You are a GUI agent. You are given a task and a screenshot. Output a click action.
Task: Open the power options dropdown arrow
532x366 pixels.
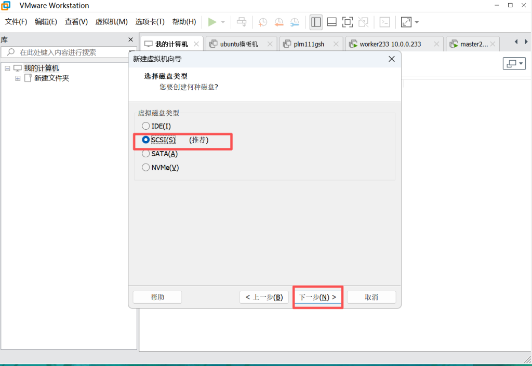pos(223,22)
